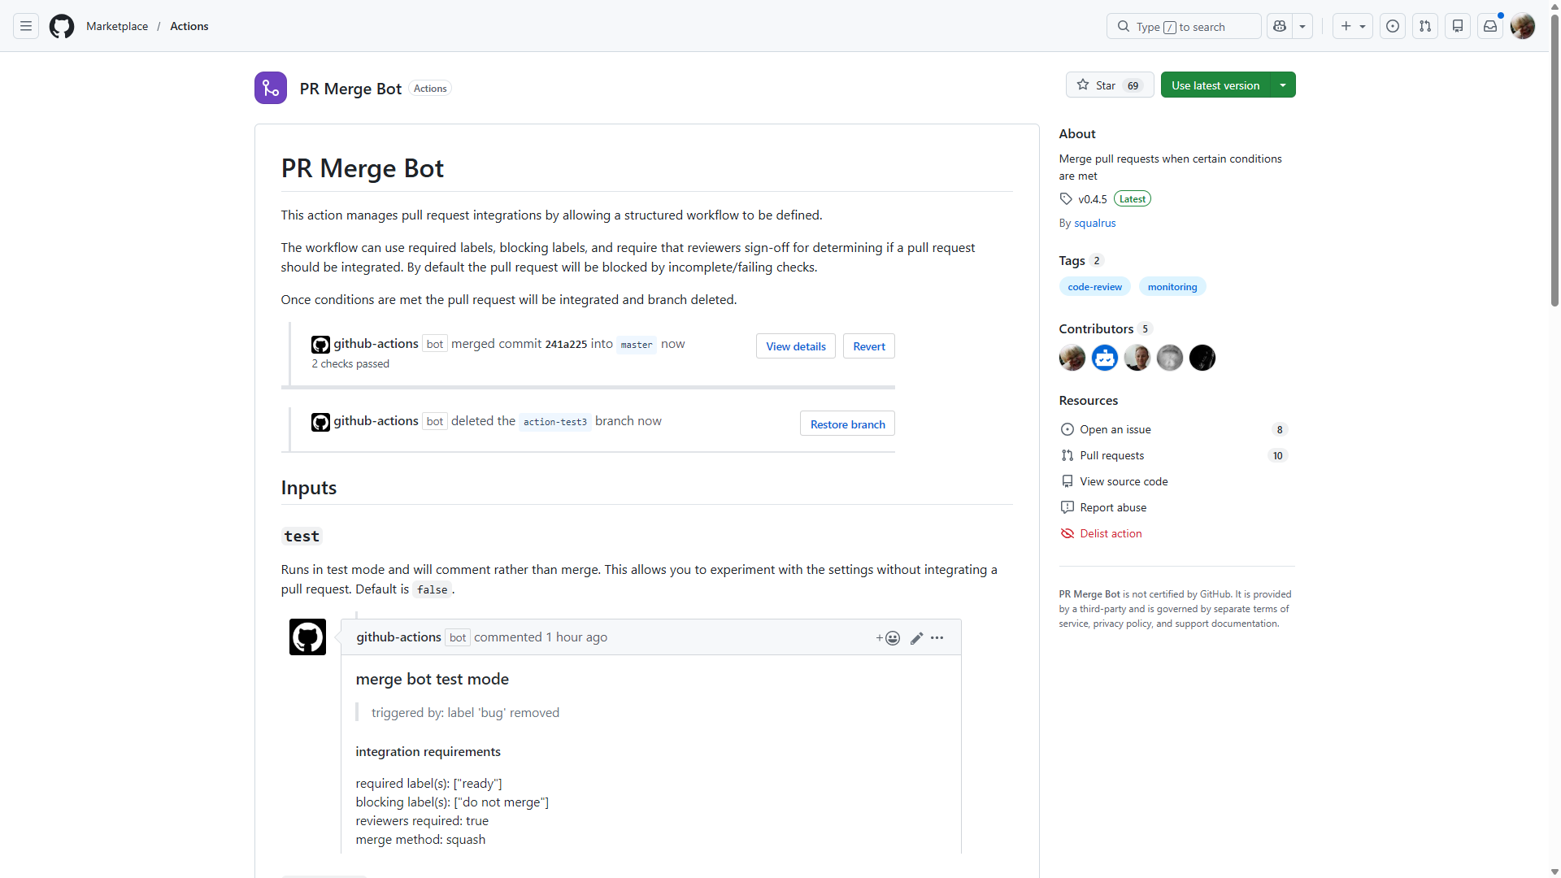Click commit hash 241a225
Screen dimensions: 1561x878
tap(566, 345)
